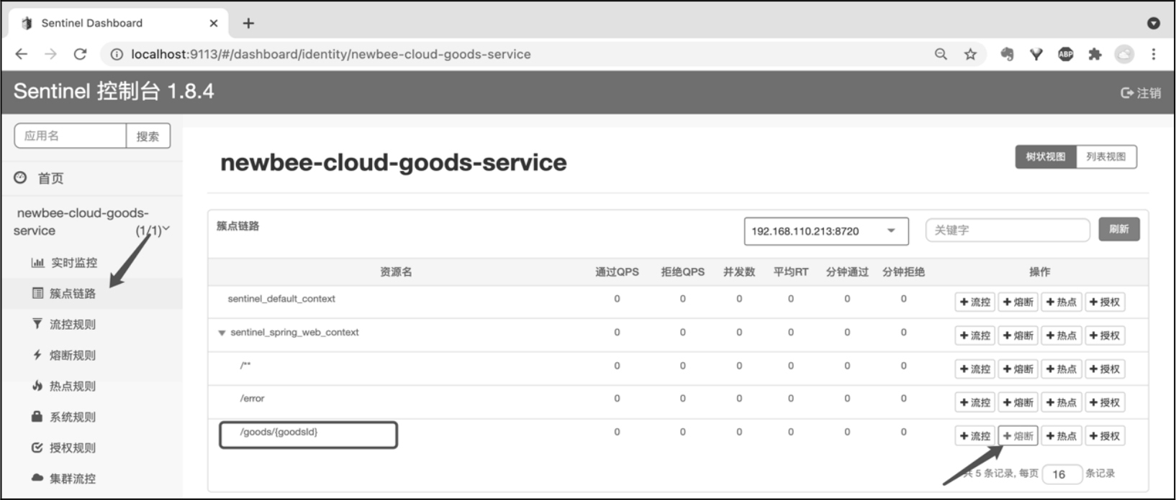Click the 通过QPS column header
This screenshot has width=1176, height=500.
[x=617, y=272]
